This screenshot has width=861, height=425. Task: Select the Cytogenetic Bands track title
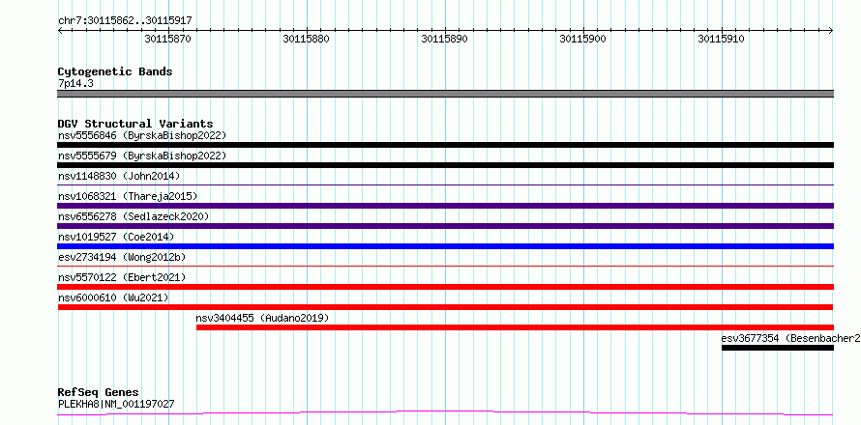(x=115, y=71)
